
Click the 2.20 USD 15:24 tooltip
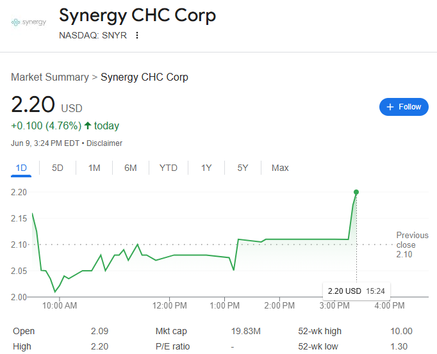pos(356,291)
